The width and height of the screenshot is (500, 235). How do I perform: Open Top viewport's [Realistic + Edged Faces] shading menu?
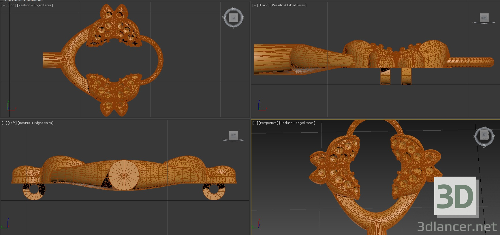pyautogui.click(x=35, y=5)
